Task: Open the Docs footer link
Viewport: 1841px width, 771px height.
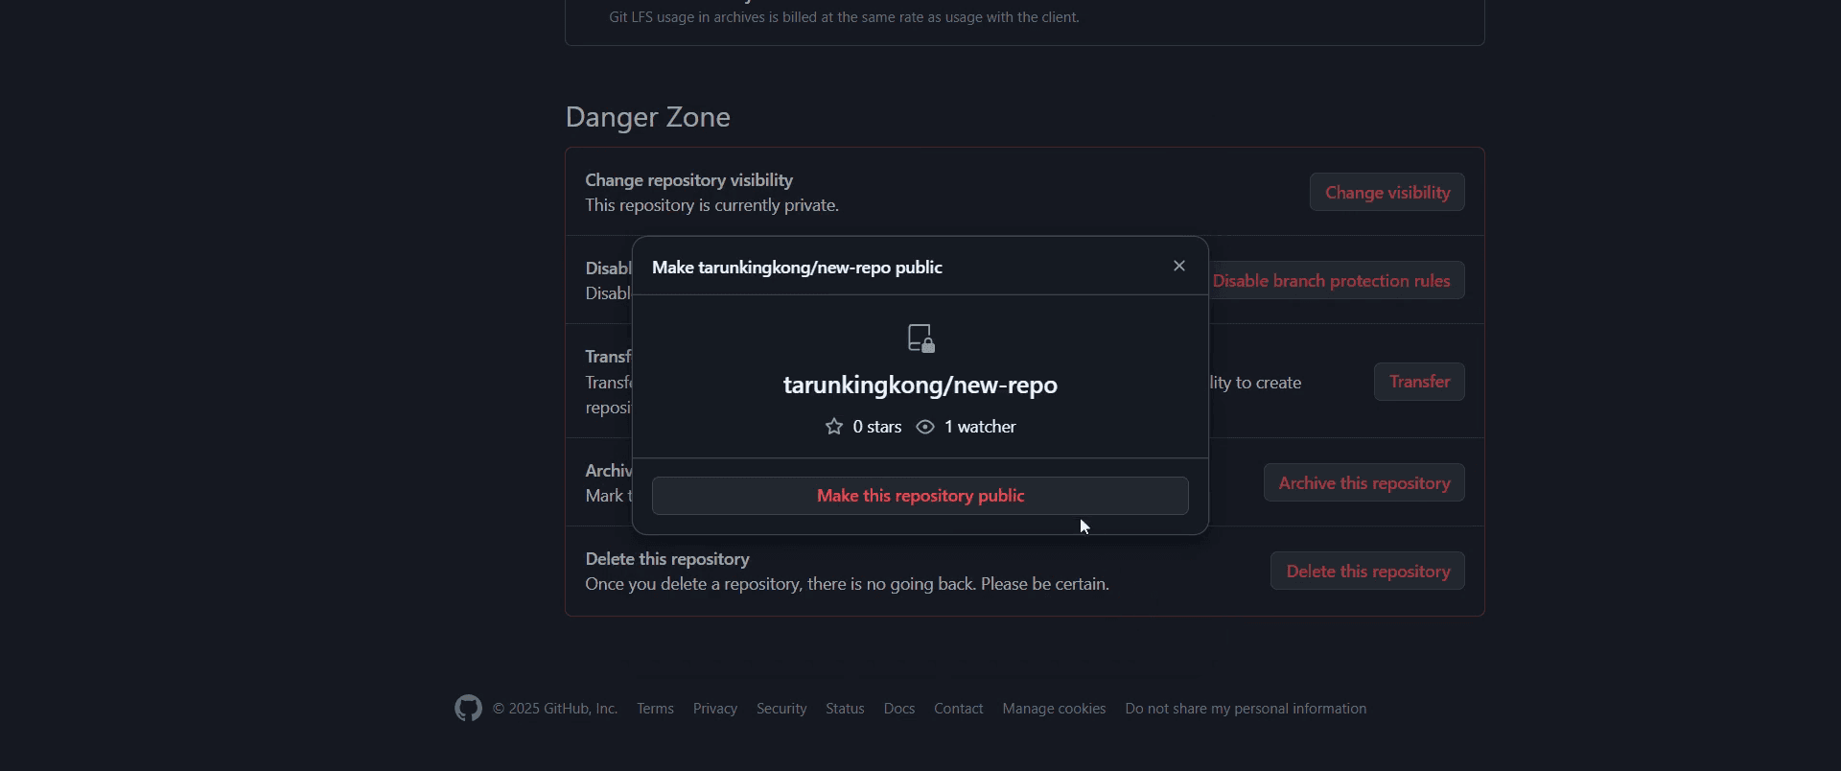Action: pos(899,709)
